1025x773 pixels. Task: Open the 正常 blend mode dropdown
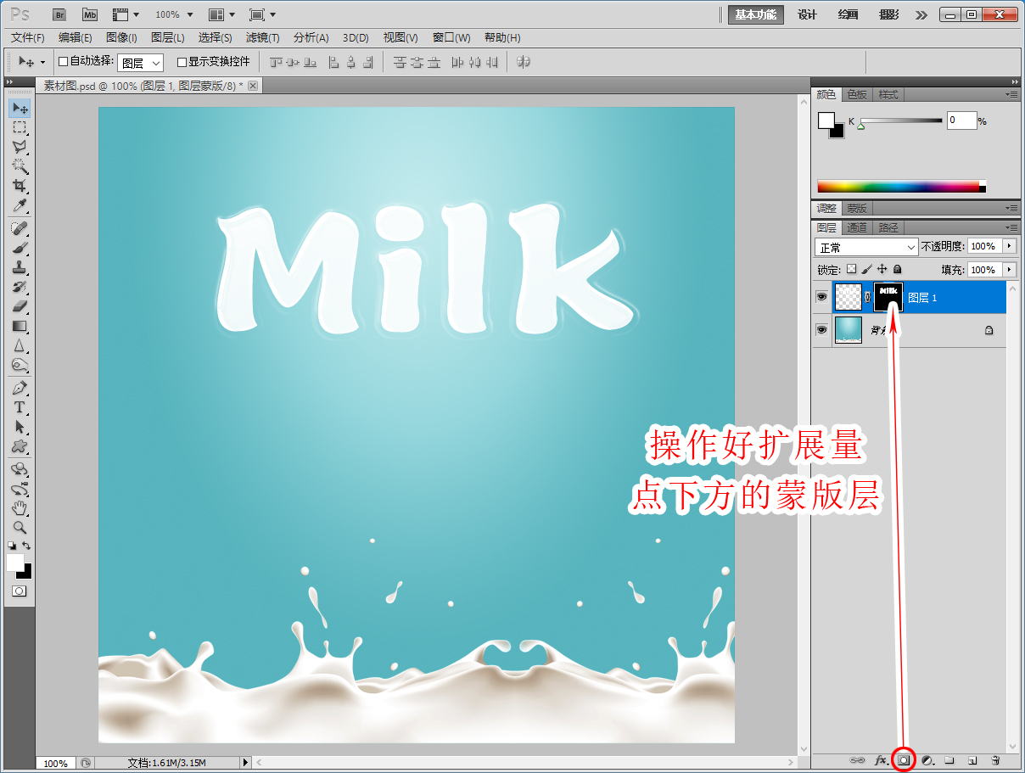click(866, 247)
